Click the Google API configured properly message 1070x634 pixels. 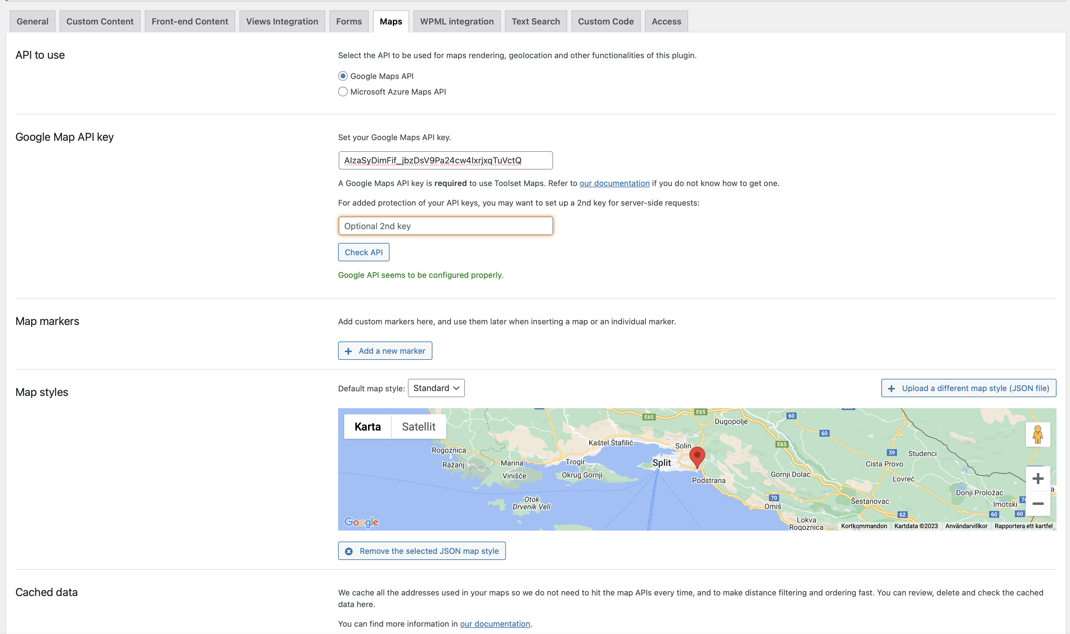(421, 275)
